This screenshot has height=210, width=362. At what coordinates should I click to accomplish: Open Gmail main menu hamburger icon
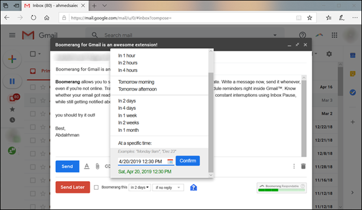pyautogui.click(x=12, y=35)
